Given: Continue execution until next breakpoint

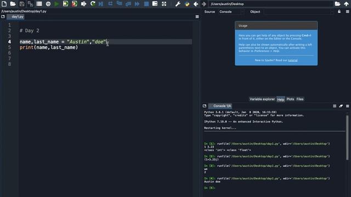Looking at the screenshot, I should point(137,4).
